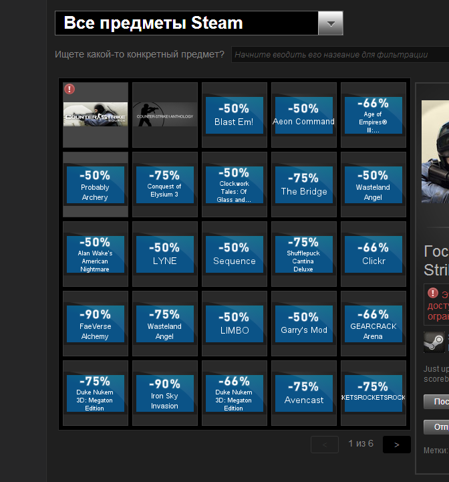449x482 pixels.
Task: Select the -50% Sequence coupon
Action: pos(235,254)
